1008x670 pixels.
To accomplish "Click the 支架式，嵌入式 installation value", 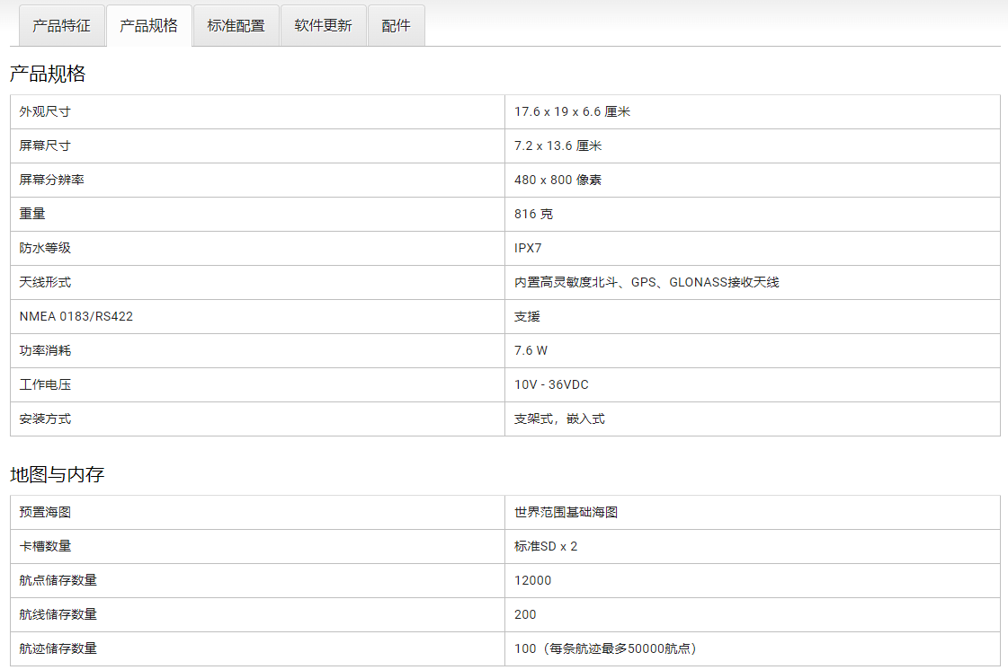I will pyautogui.click(x=559, y=419).
